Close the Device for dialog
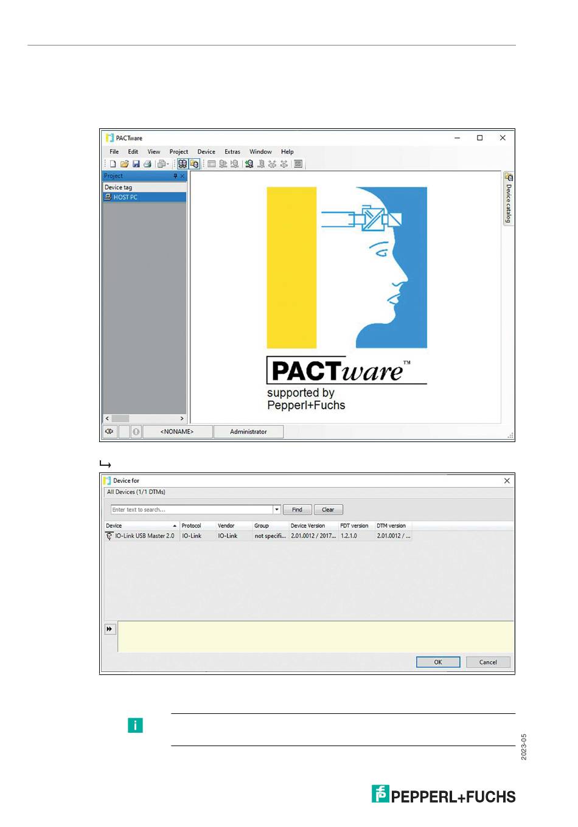 [x=507, y=481]
